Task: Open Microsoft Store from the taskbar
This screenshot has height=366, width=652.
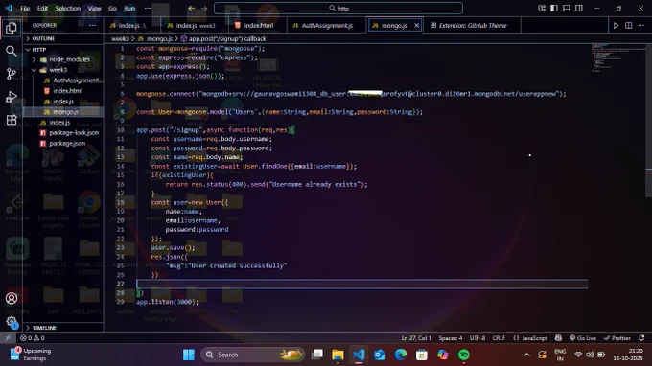Action: pyautogui.click(x=421, y=355)
